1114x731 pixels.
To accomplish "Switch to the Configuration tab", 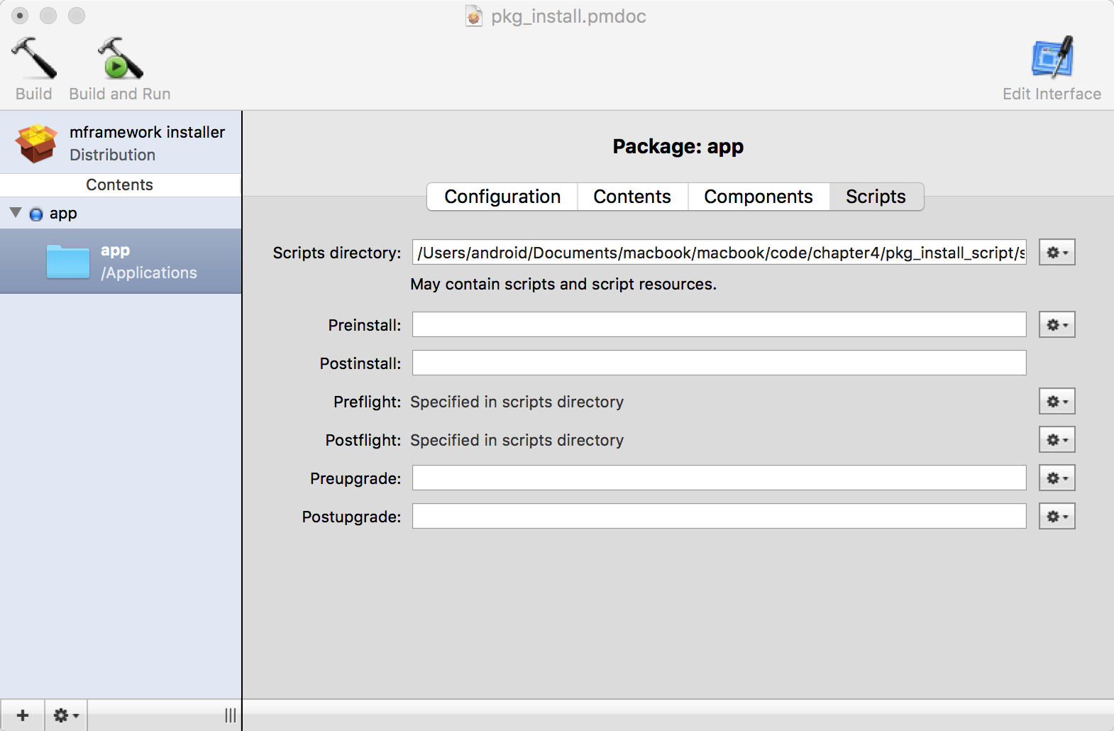I will pyautogui.click(x=502, y=197).
